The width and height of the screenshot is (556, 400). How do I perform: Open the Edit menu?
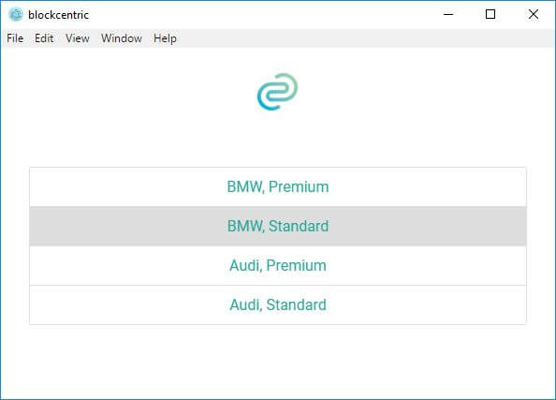coord(44,38)
